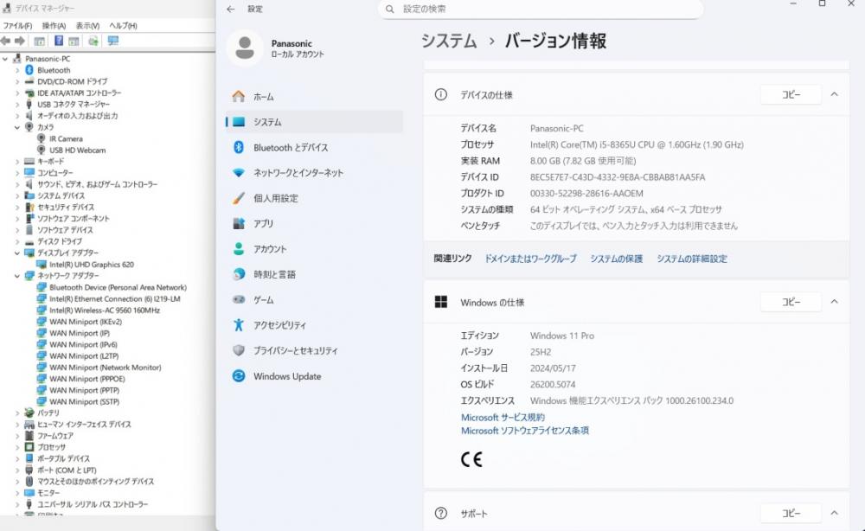This screenshot has height=531, width=865.
Task: Open Microsoft ソフトウェアライセンス条項 link
Action: 525,431
